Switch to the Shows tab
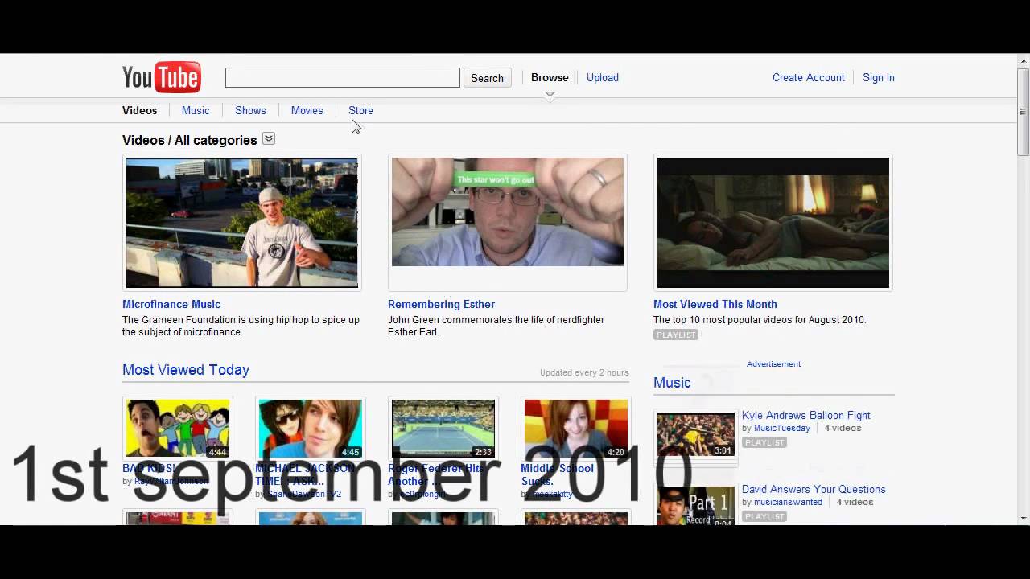Image resolution: width=1030 pixels, height=579 pixels. (x=250, y=110)
